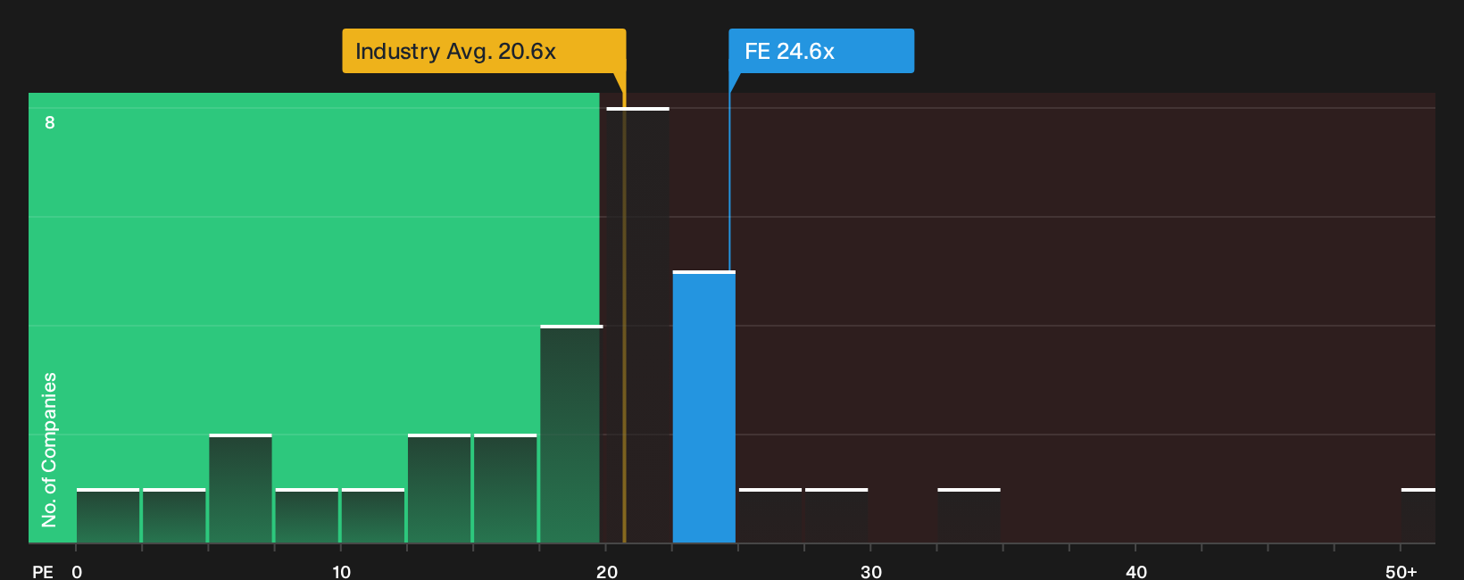Click the tallest bar at PE 20-22.5
The width and height of the screenshot is (1464, 580).
[x=637, y=325]
